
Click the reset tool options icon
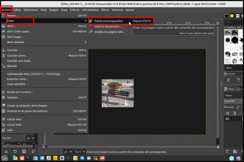pos(33,151)
